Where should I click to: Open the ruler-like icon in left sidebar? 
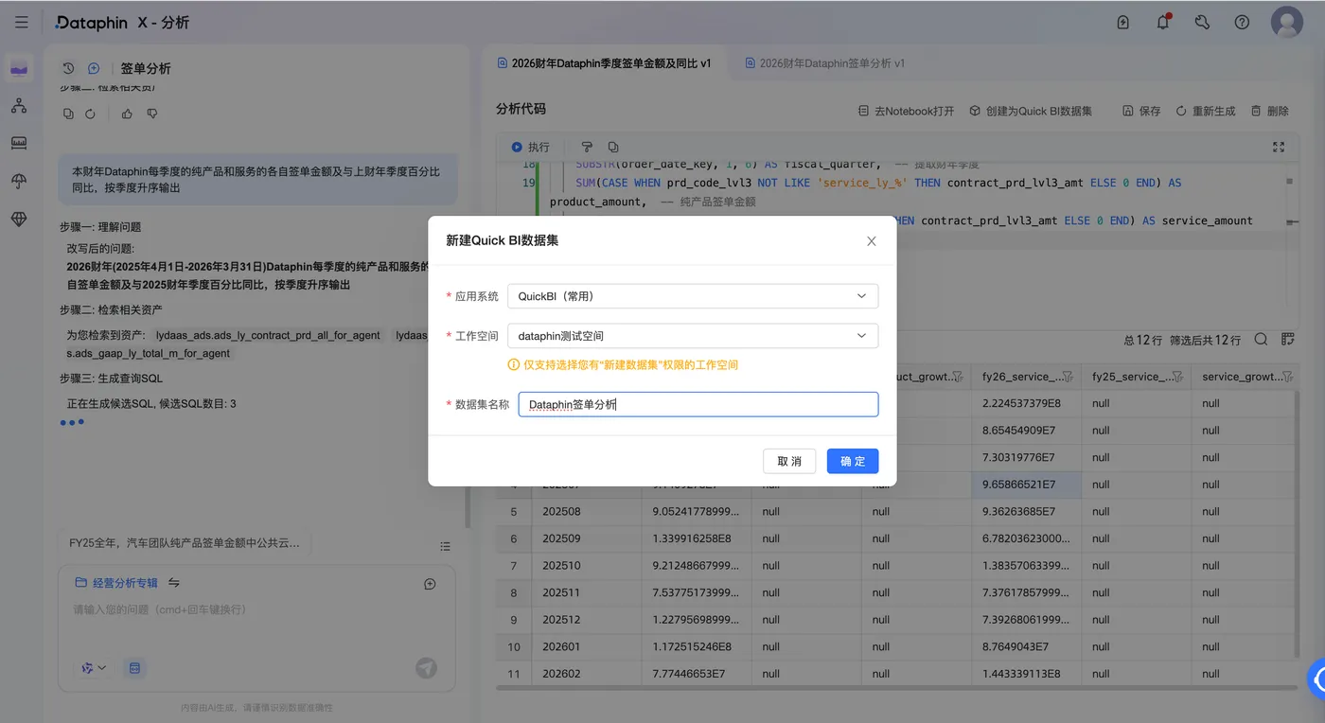[19, 143]
